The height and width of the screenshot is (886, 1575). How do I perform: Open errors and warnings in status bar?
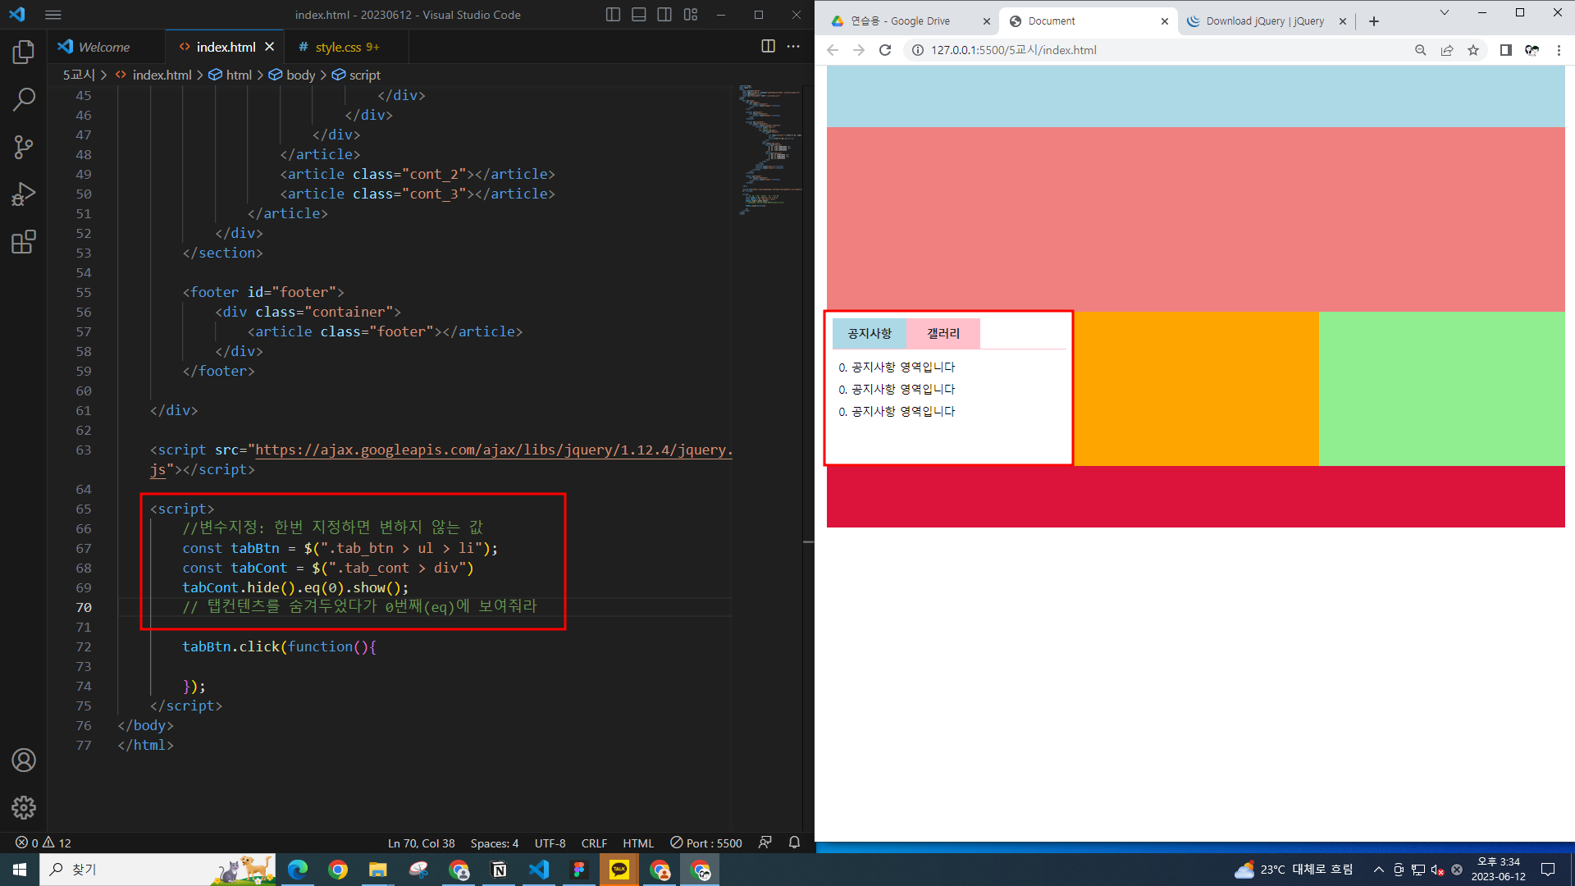(x=43, y=843)
